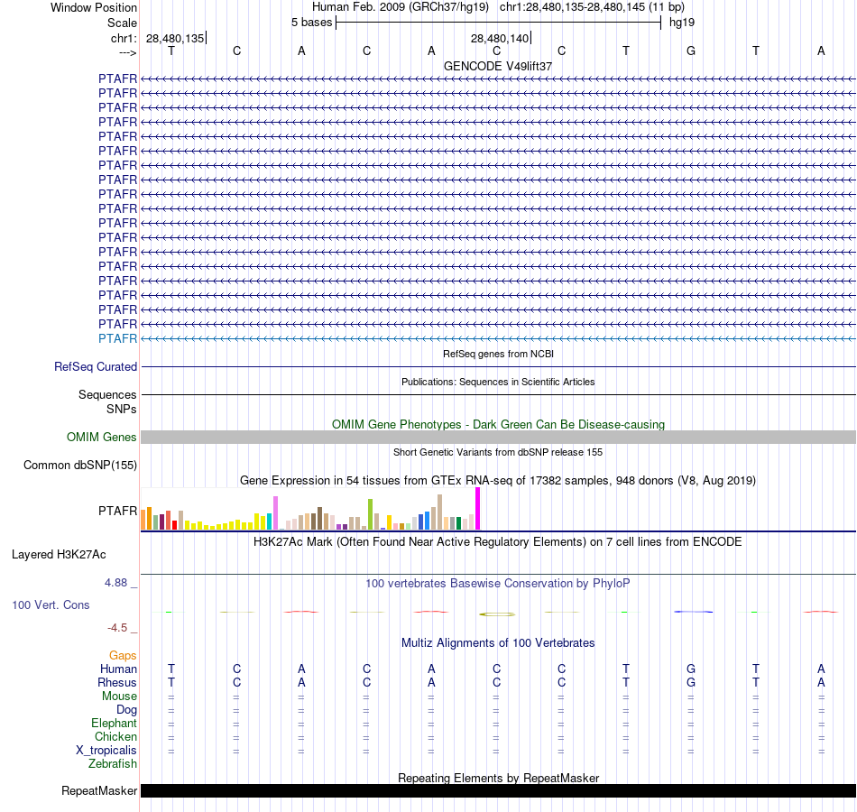Click the 100 Vert. Cons label

(x=51, y=604)
